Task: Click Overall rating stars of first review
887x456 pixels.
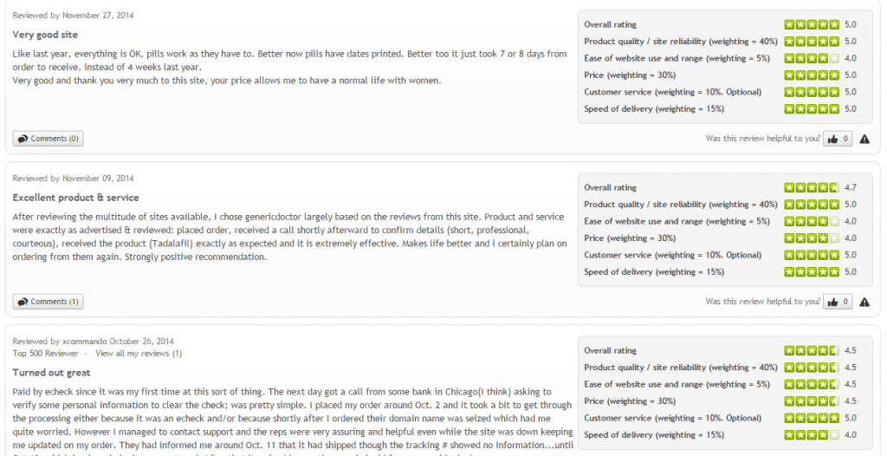Action: 811,24
